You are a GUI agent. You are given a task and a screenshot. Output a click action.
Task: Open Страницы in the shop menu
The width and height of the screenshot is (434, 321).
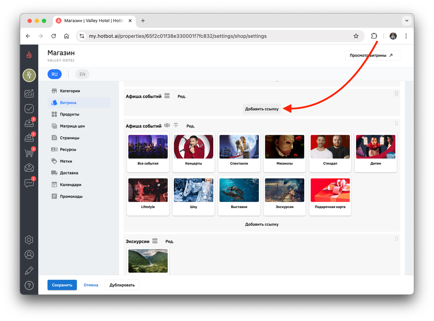(79, 138)
